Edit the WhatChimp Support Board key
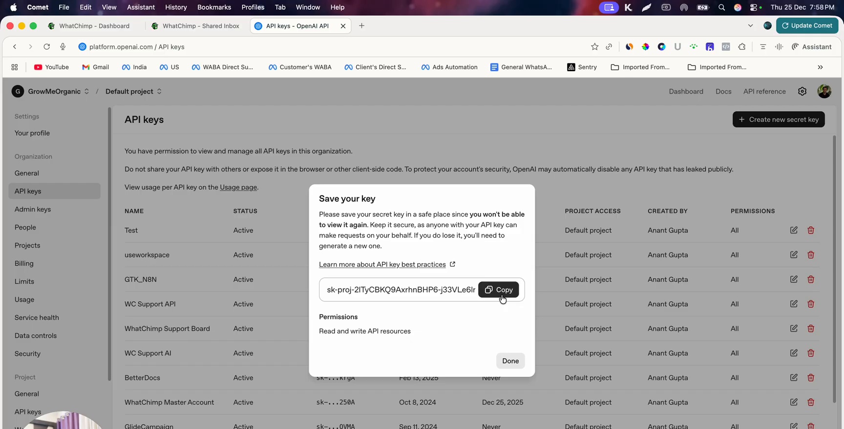 794,329
